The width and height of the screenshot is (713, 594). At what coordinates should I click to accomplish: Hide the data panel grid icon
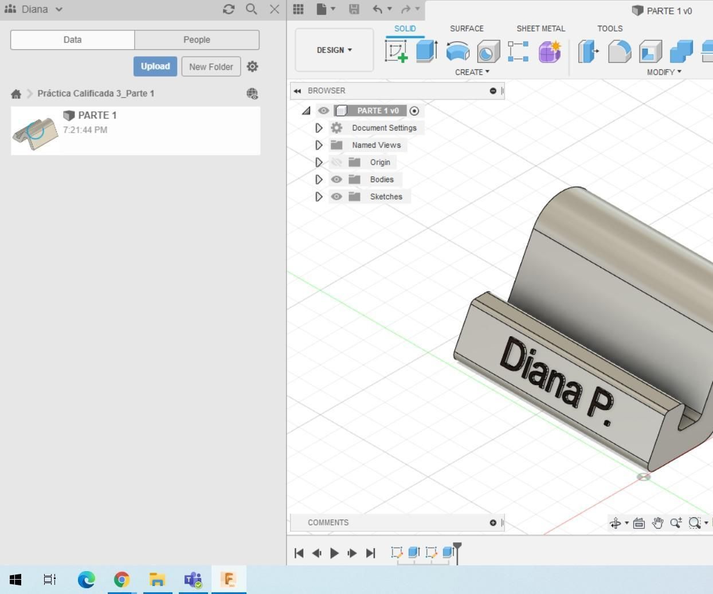(298, 9)
